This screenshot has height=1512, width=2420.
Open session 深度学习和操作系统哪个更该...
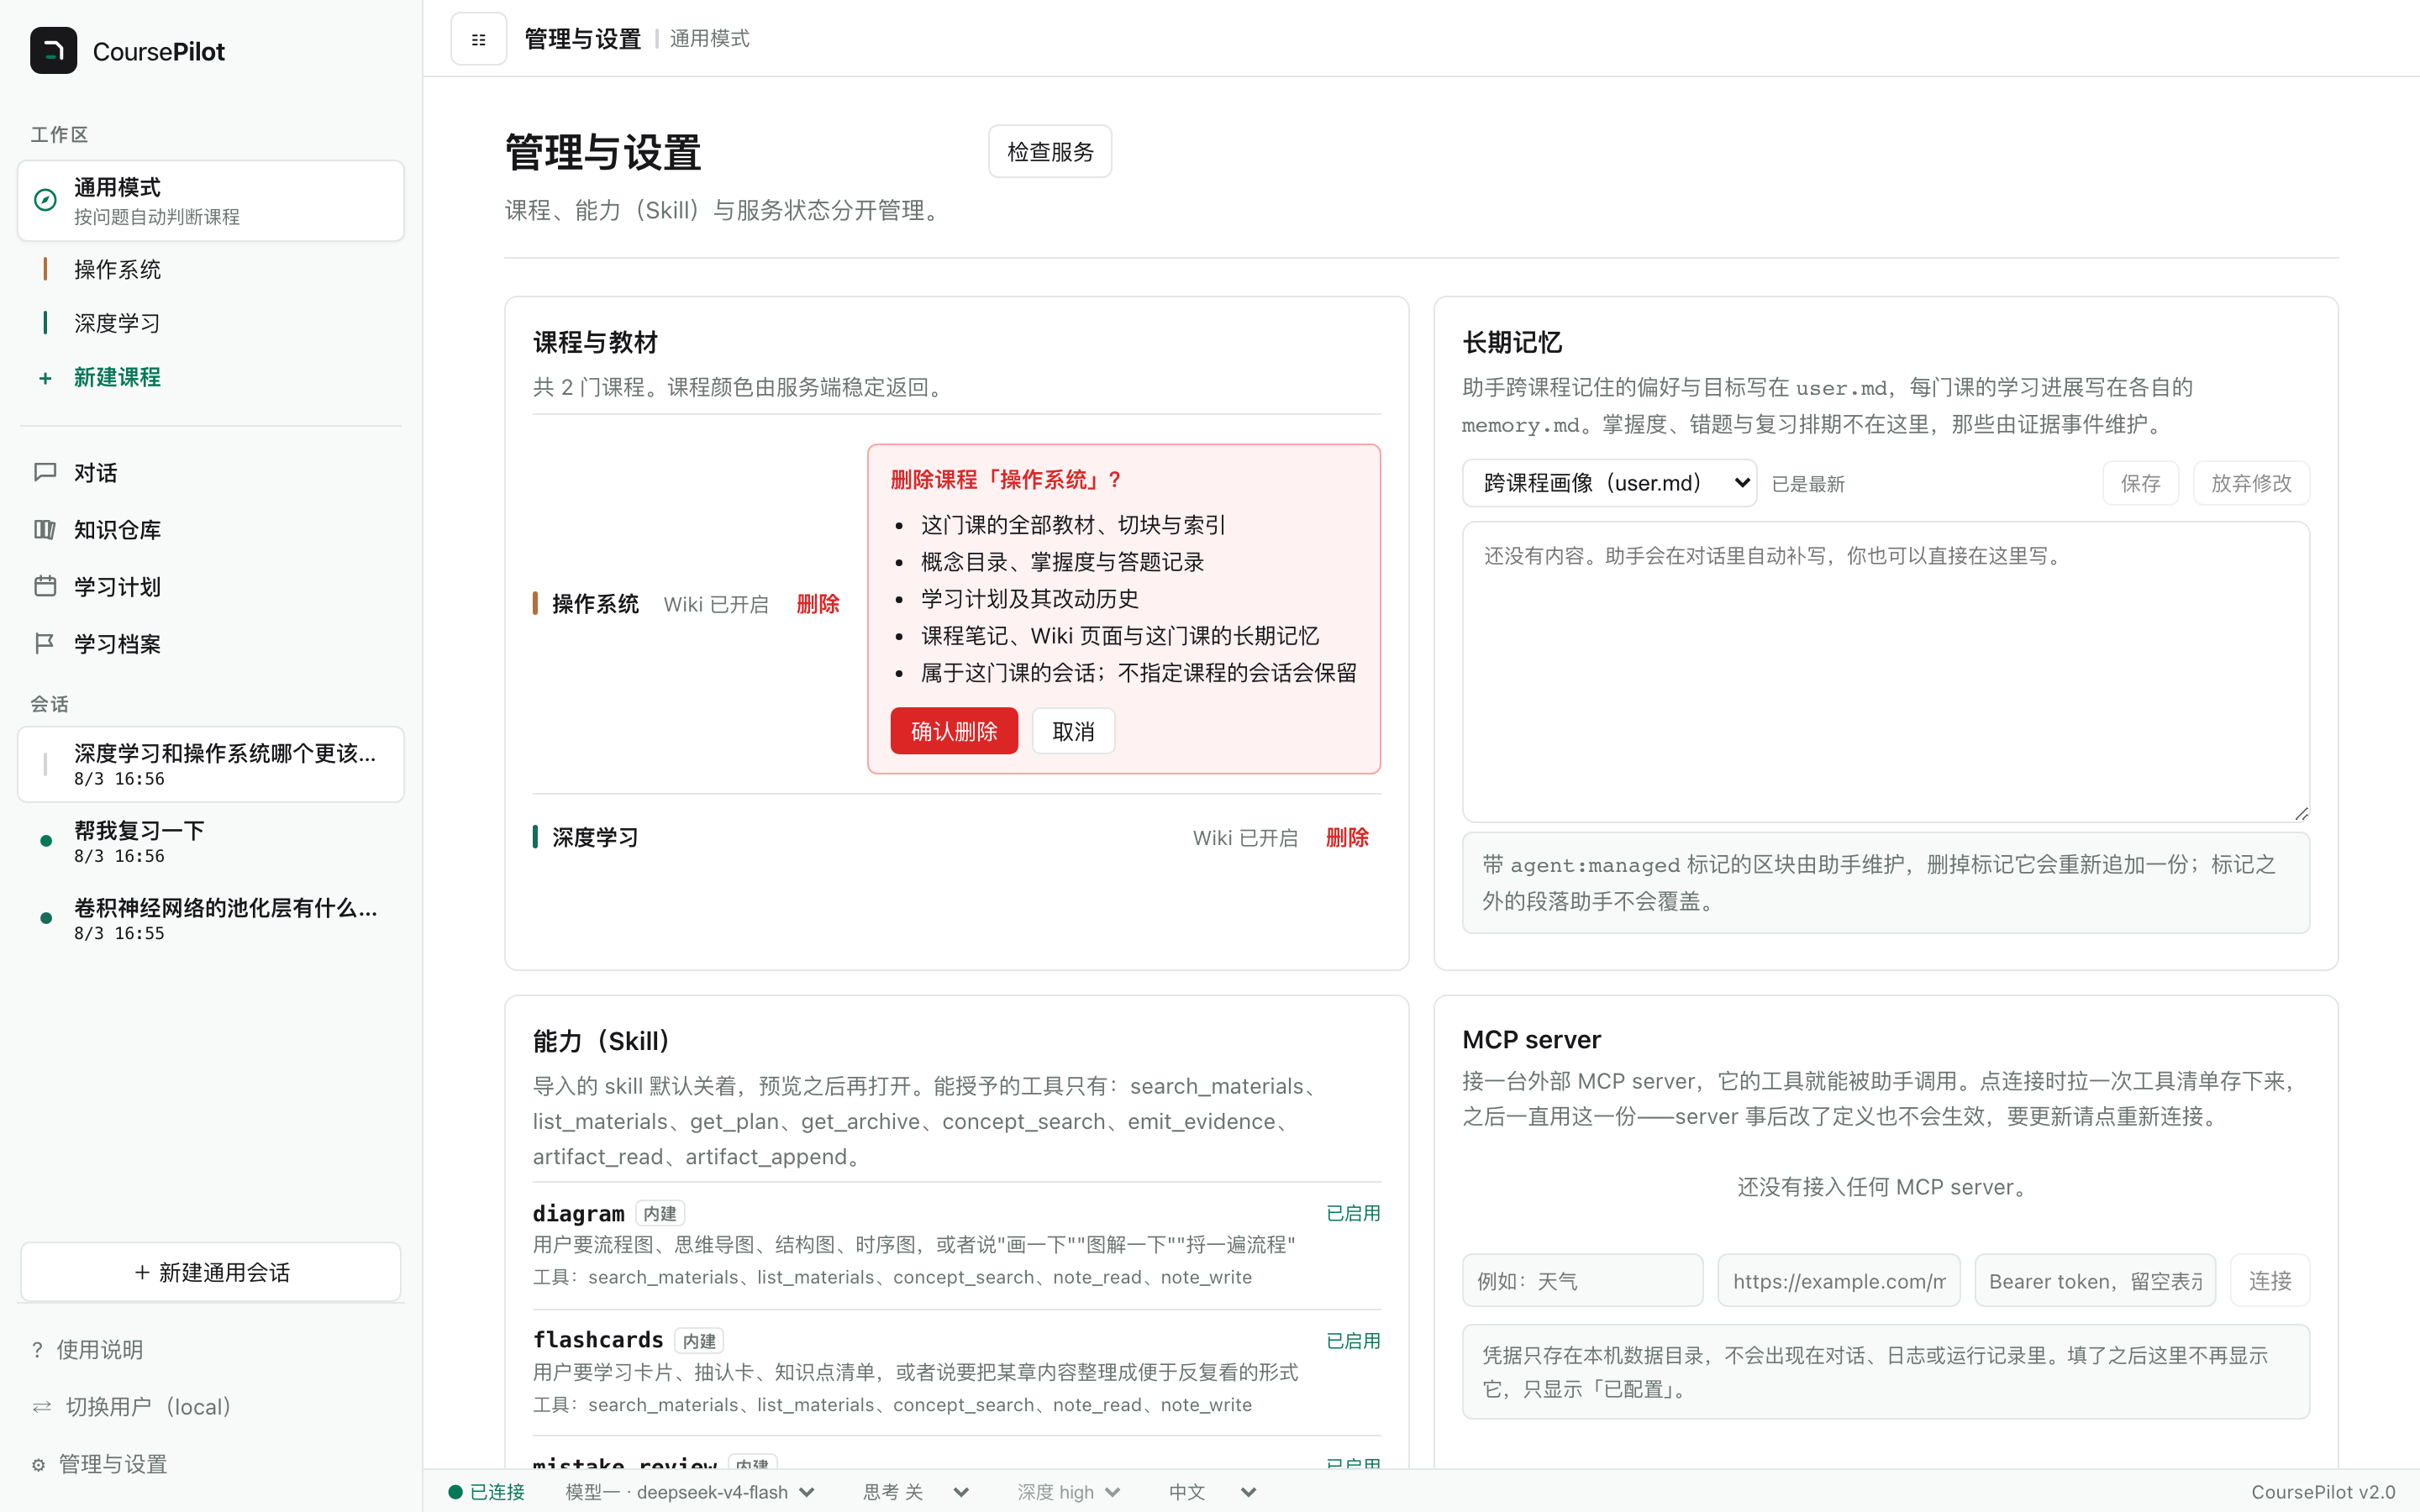(211, 764)
